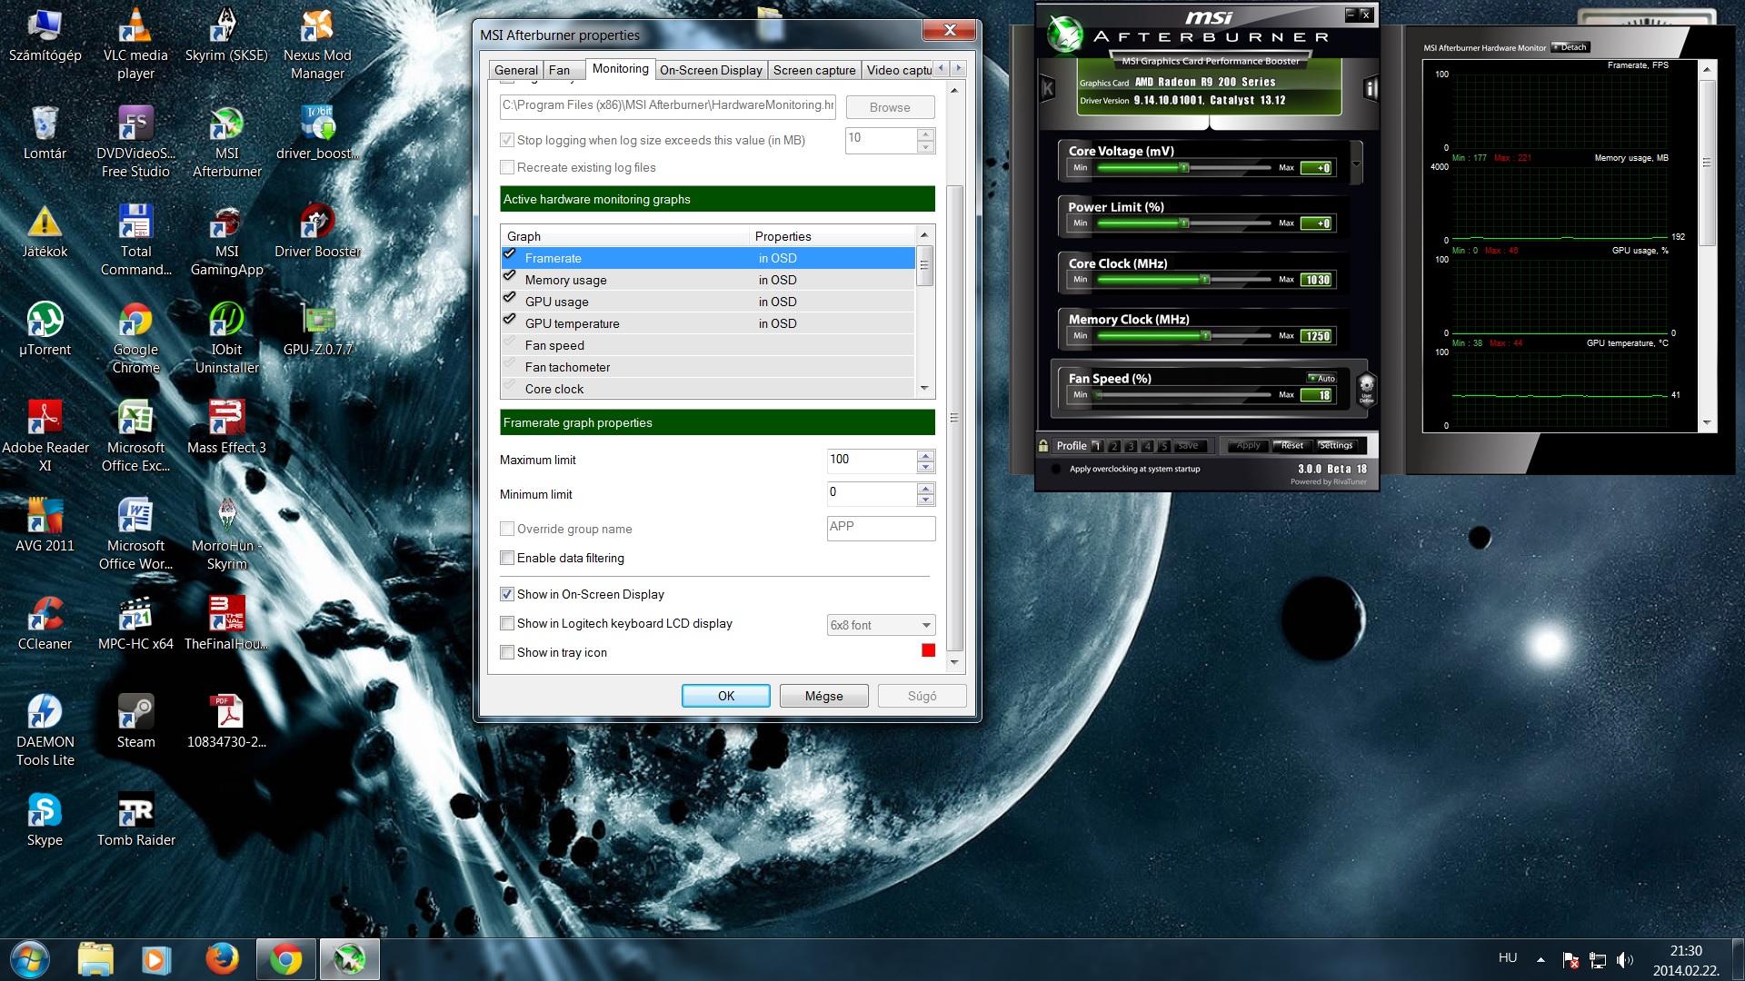Click graph list scroll down arrow

click(x=924, y=389)
